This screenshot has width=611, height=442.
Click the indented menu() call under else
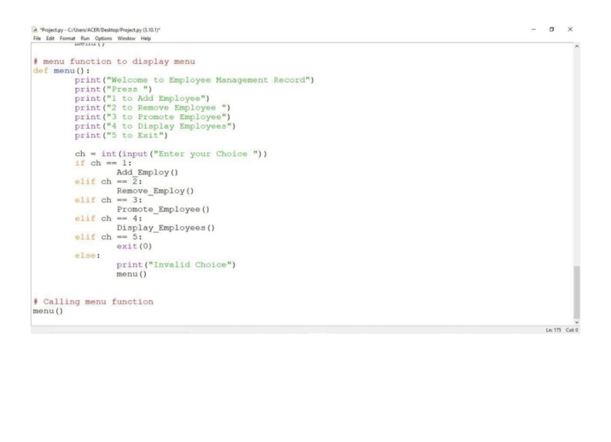click(x=132, y=275)
